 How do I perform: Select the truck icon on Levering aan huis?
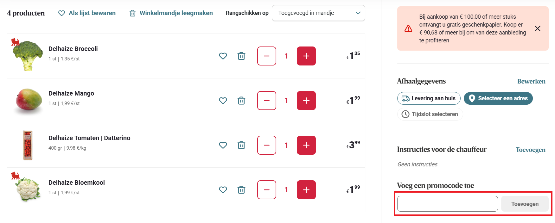[406, 98]
